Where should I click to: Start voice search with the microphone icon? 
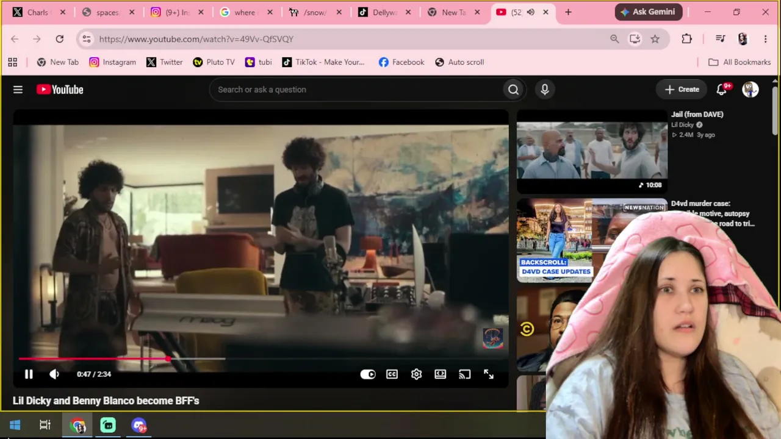click(x=545, y=90)
